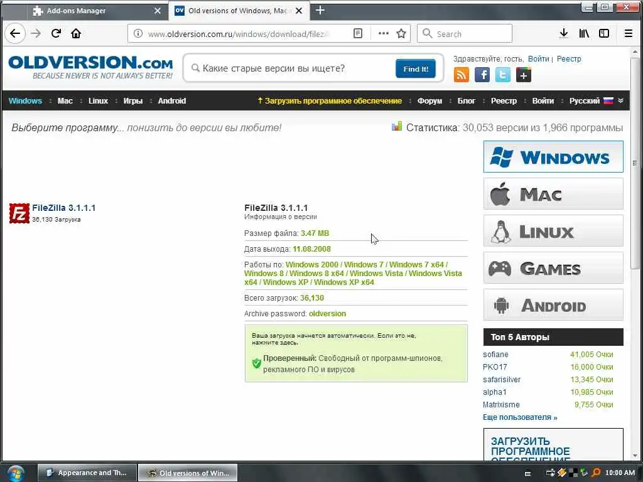Open Блог in the navigation bar

click(467, 101)
